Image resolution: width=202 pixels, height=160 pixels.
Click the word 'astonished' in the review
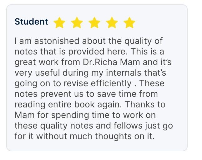[57, 41]
